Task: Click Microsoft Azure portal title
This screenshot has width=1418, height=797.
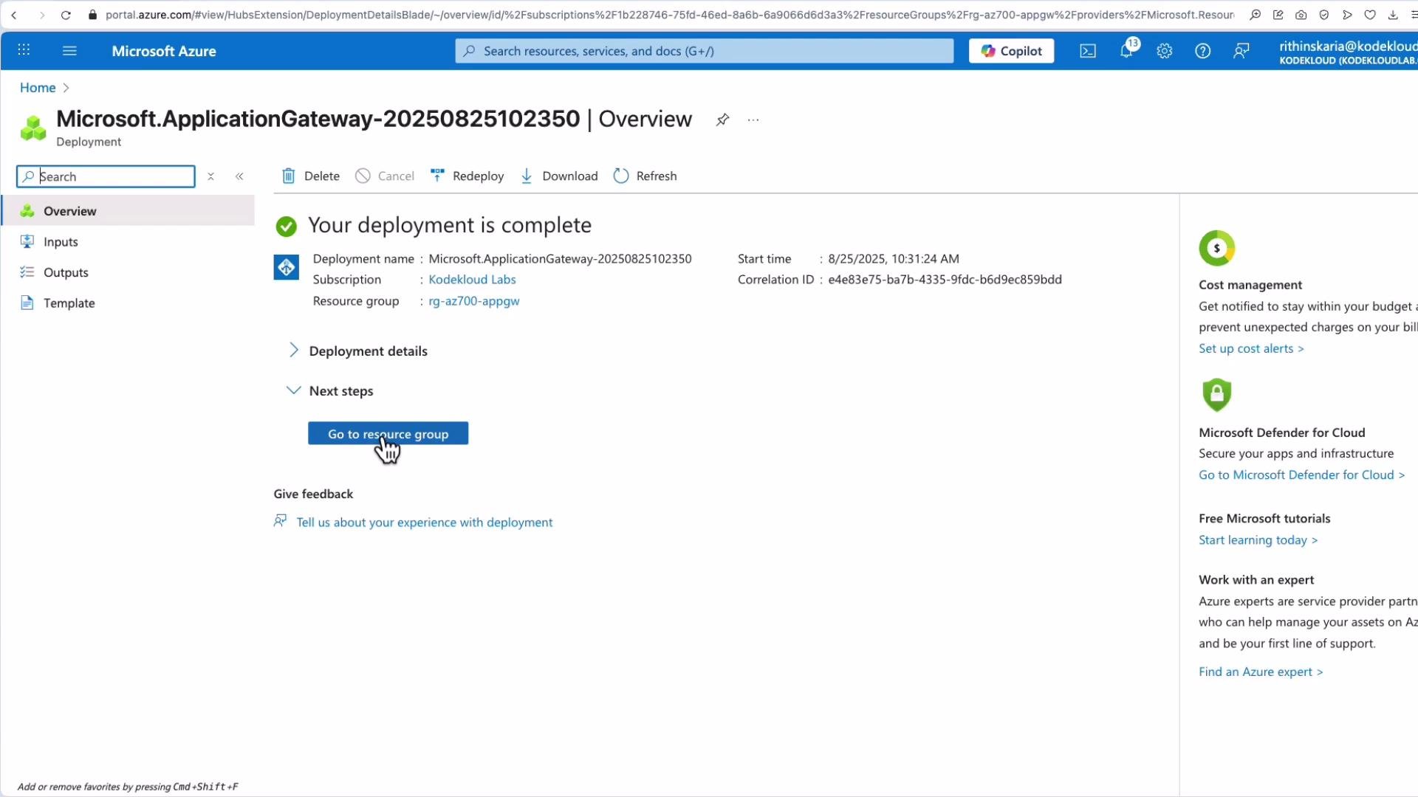Action: pyautogui.click(x=164, y=51)
